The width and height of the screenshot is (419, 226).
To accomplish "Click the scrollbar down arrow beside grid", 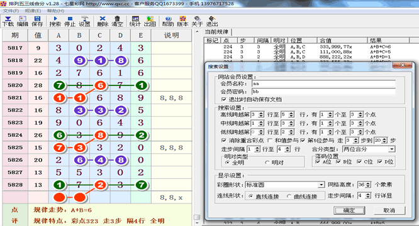I will (x=197, y=223).
